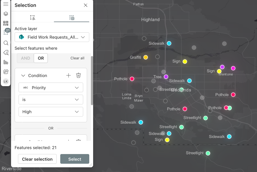Switch to interactive select-on-map tab
This screenshot has height=172, width=257.
pyautogui.click(x=33, y=17)
